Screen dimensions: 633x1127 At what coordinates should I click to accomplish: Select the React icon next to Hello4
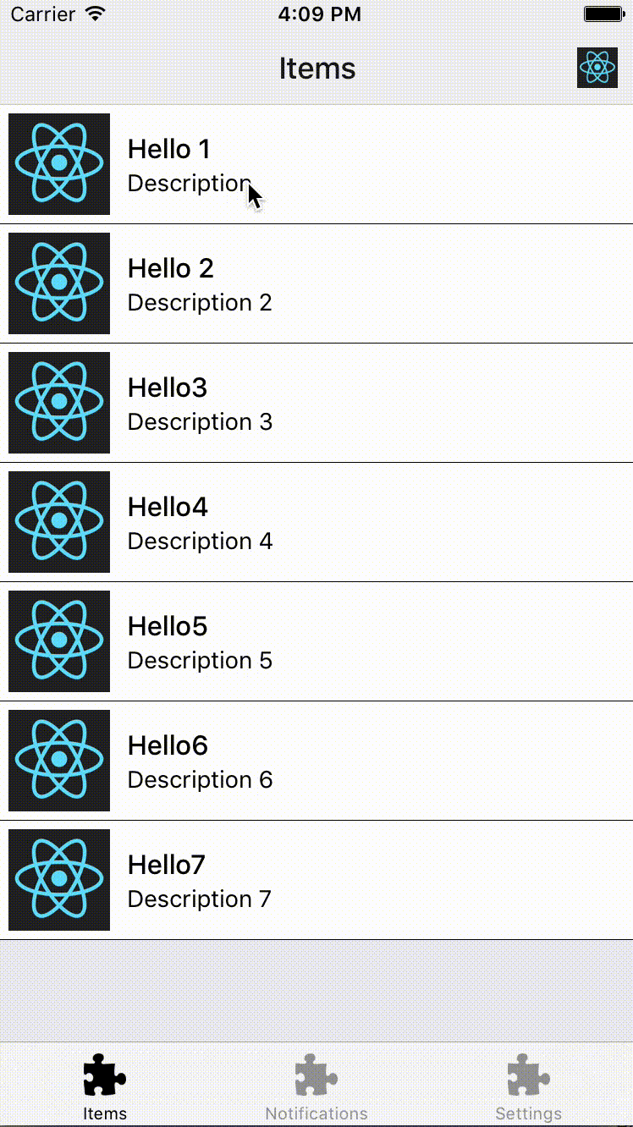[x=59, y=522]
